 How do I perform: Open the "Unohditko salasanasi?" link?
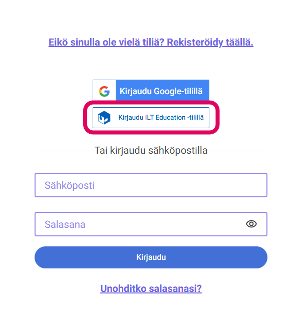151,288
